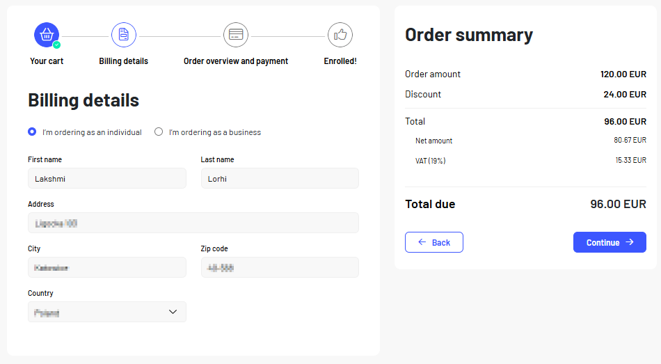Click the 'I'm ordering as an individual' label
Viewport: 661px width, 364px height.
pos(92,132)
